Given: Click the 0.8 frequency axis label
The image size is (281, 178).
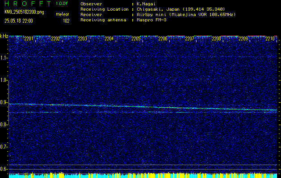Looking at the screenshot, I should (4, 125).
